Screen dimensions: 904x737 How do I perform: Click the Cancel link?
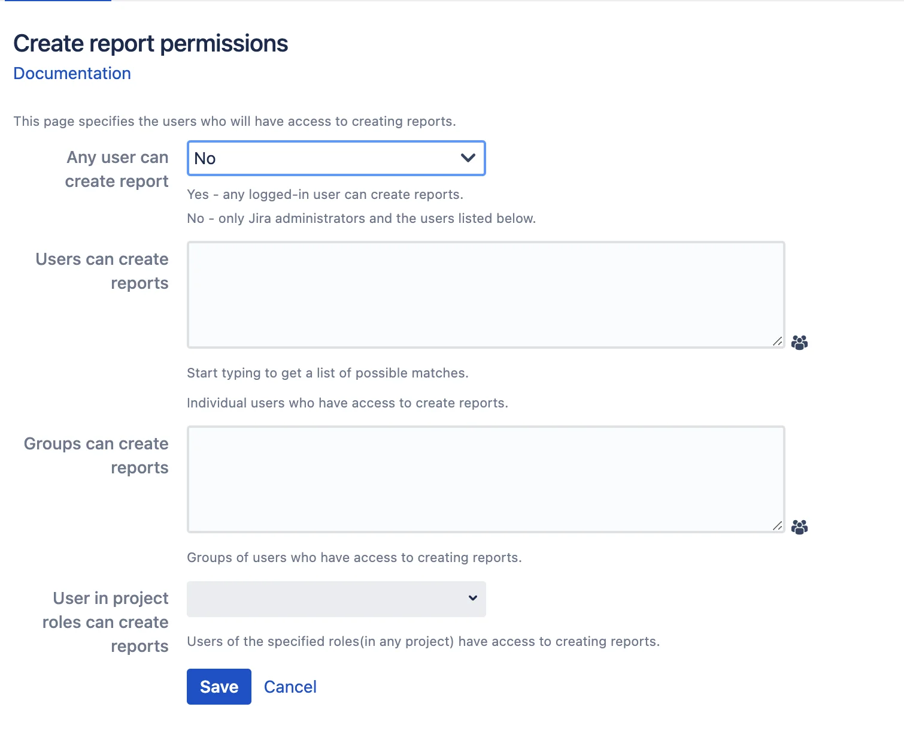tap(290, 687)
